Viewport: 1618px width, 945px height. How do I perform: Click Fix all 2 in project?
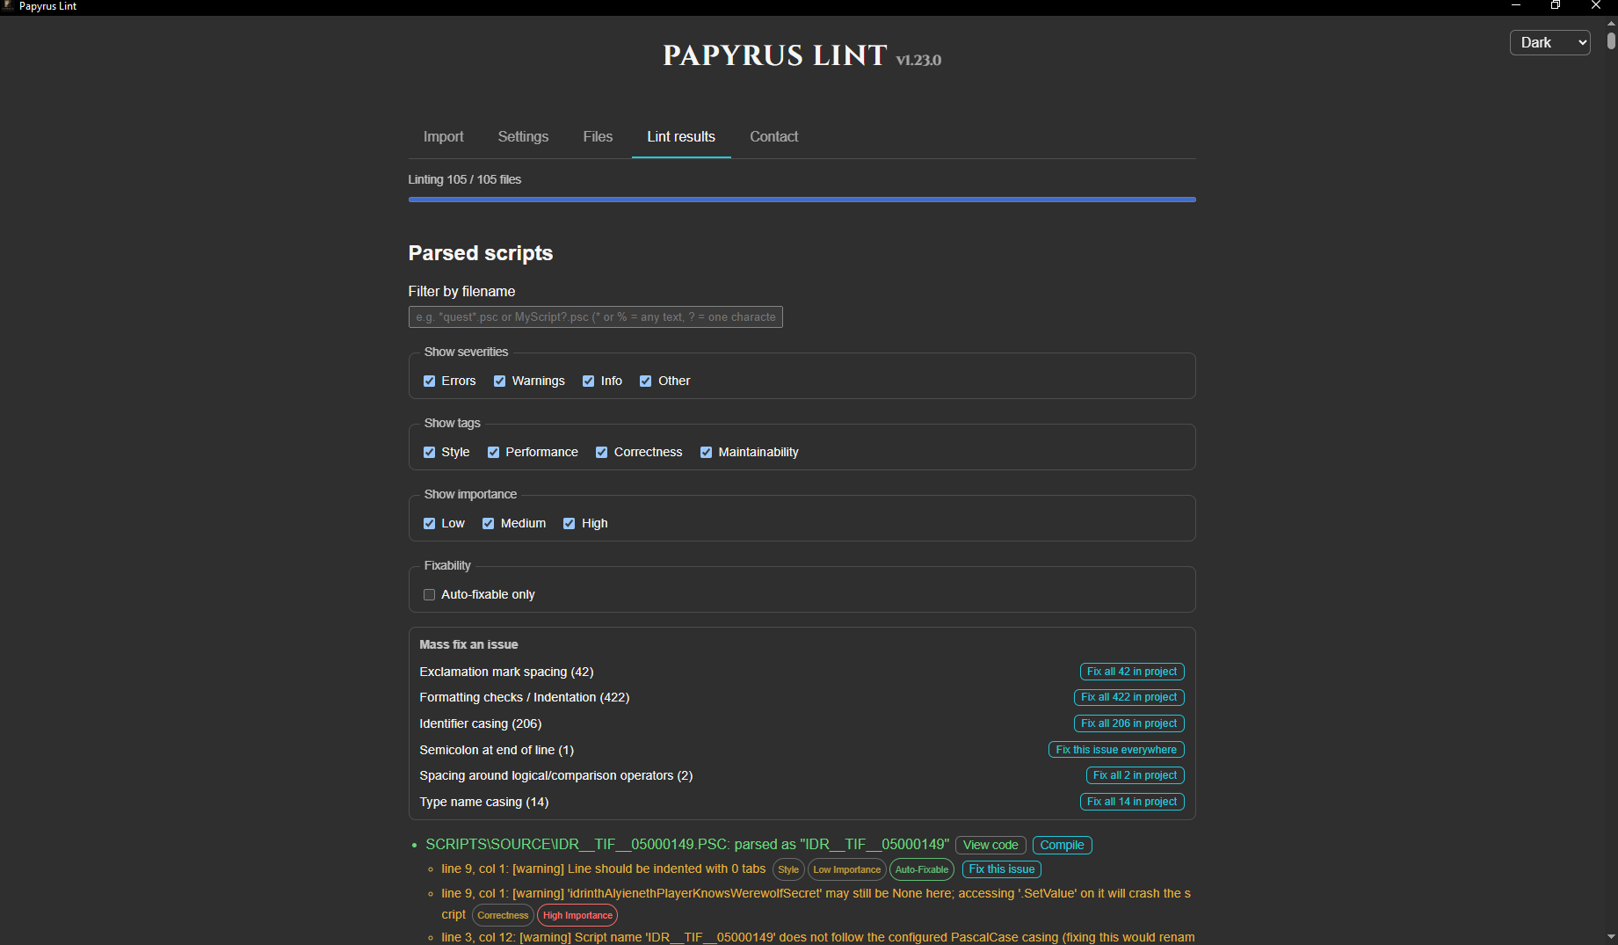[x=1135, y=775]
